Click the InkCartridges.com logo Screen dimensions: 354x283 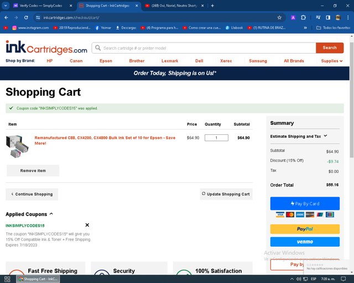point(46,48)
